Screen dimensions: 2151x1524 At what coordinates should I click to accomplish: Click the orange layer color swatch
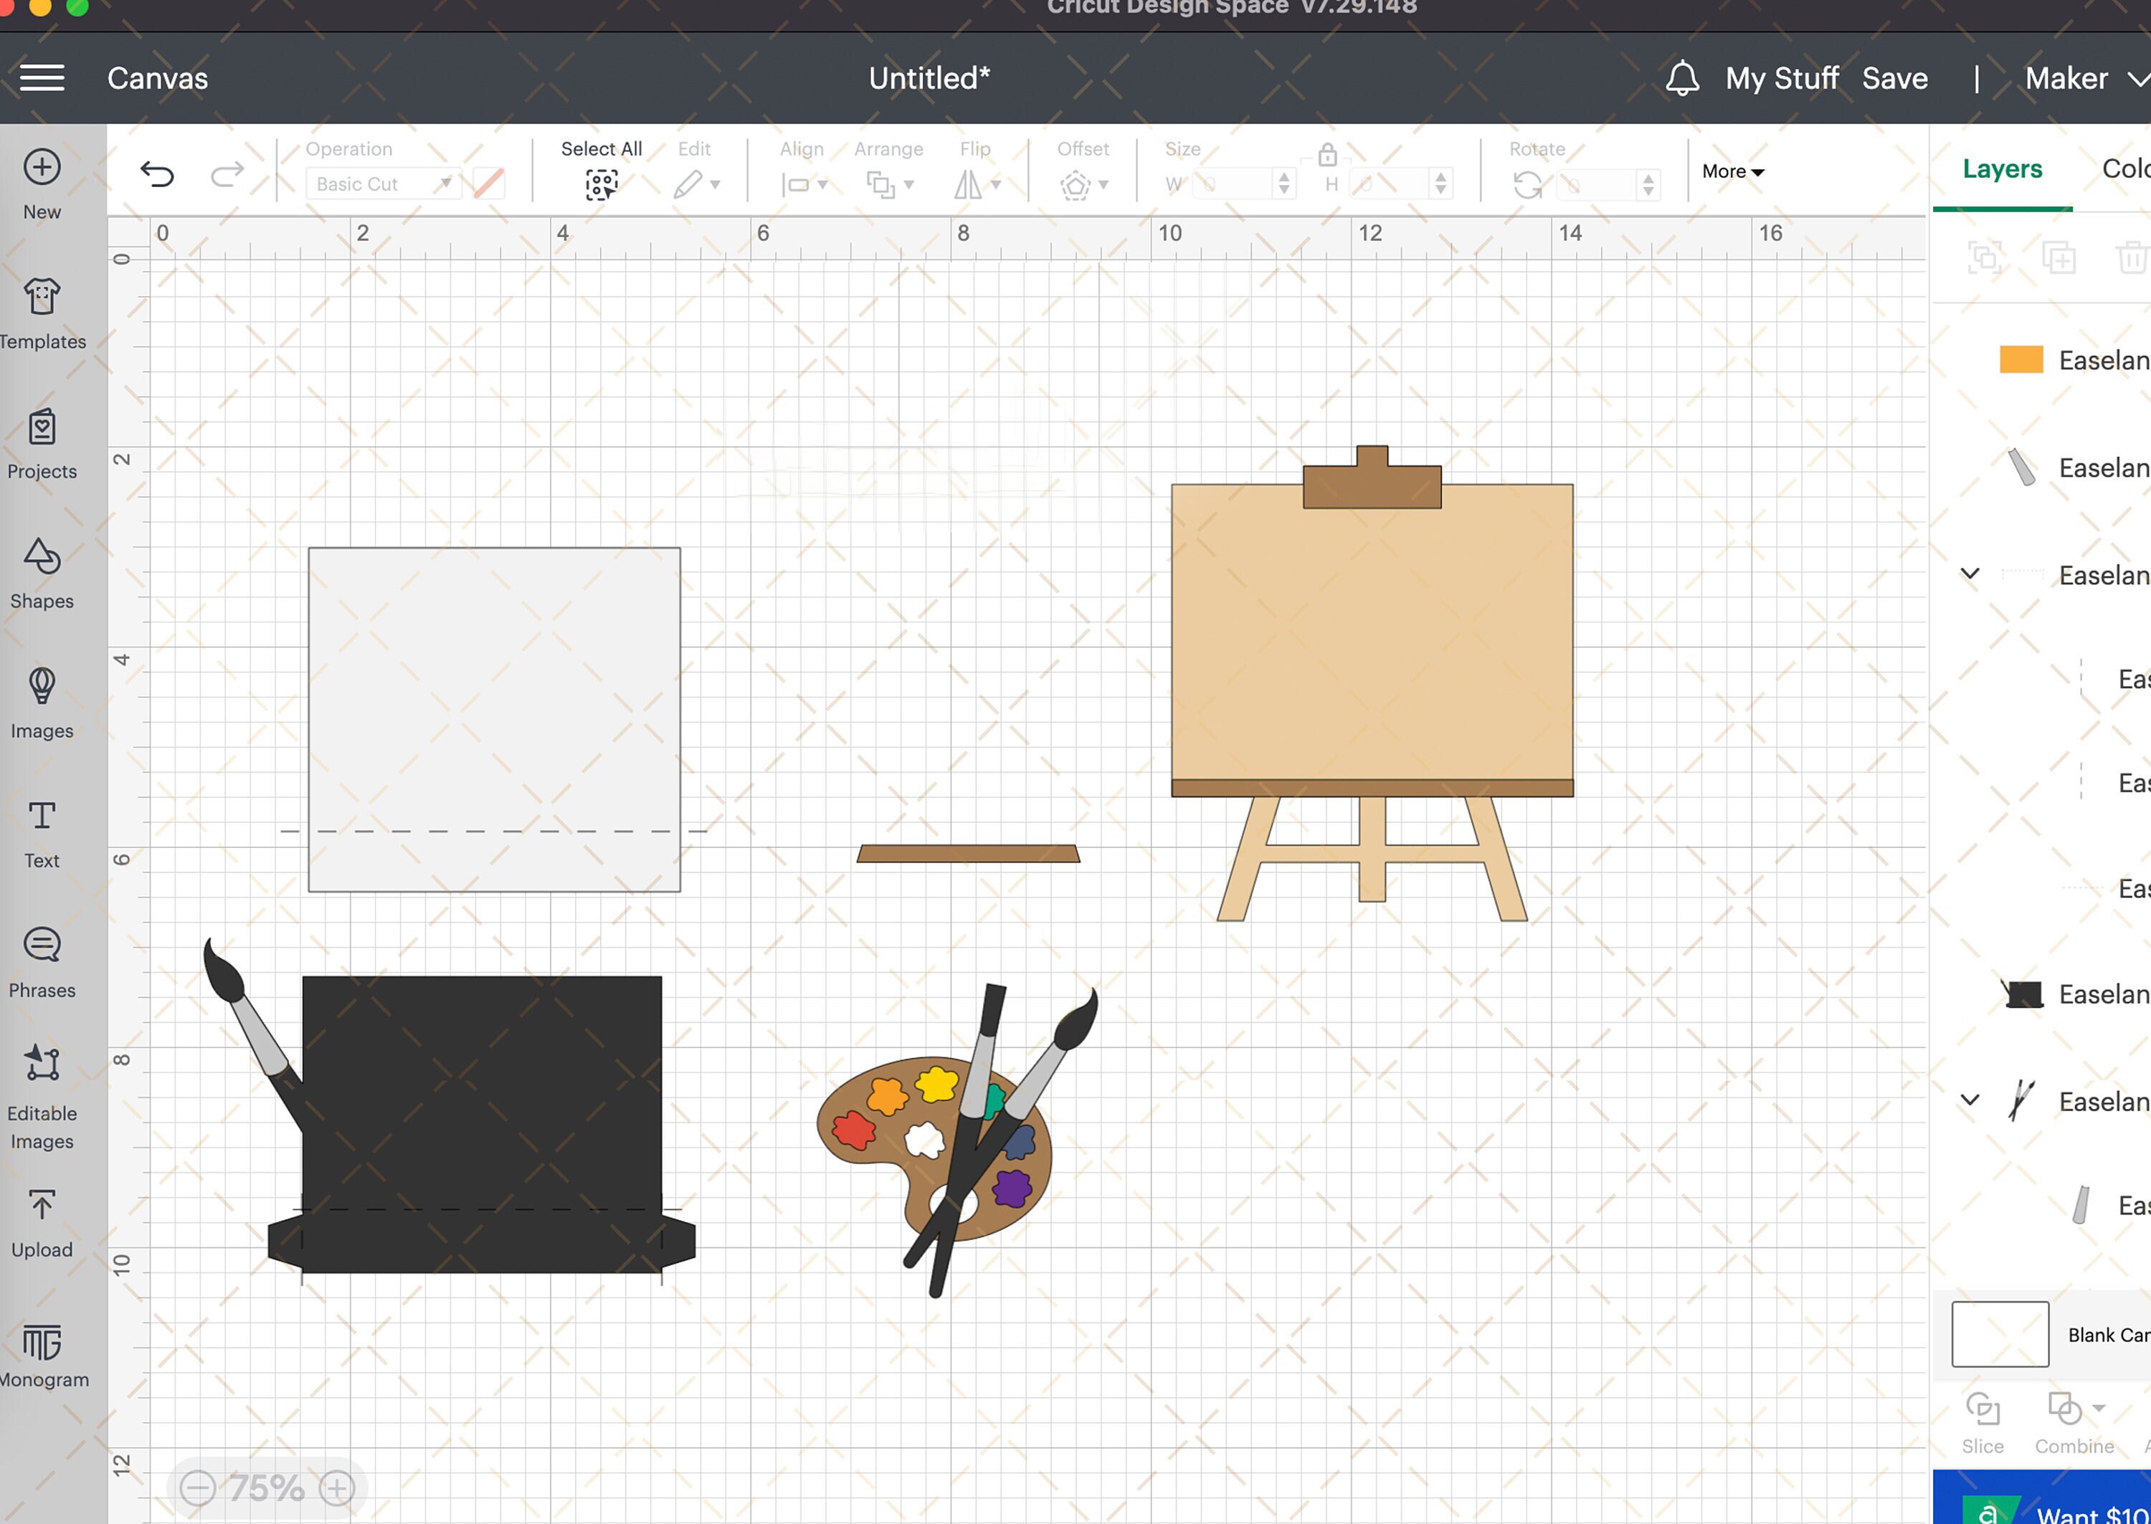tap(2021, 359)
